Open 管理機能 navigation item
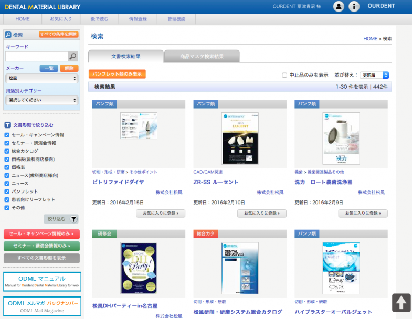 [176, 19]
